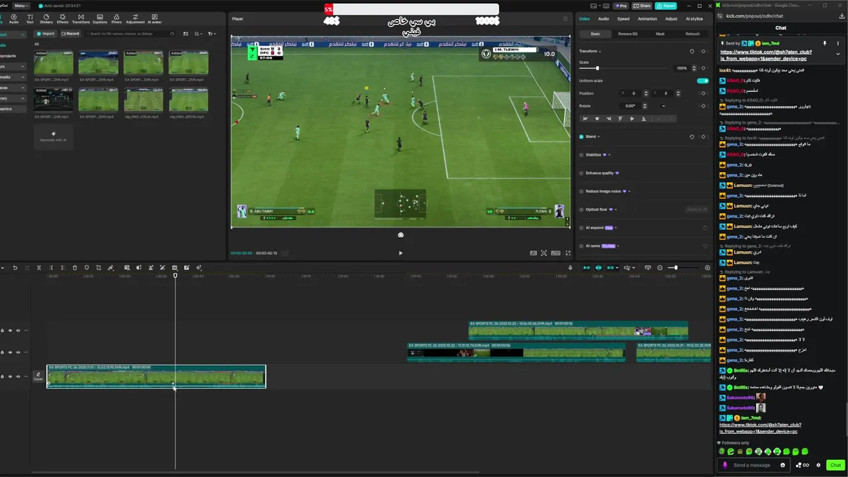Adjust the timeline zoom slider
The width and height of the screenshot is (848, 477).
coord(675,268)
